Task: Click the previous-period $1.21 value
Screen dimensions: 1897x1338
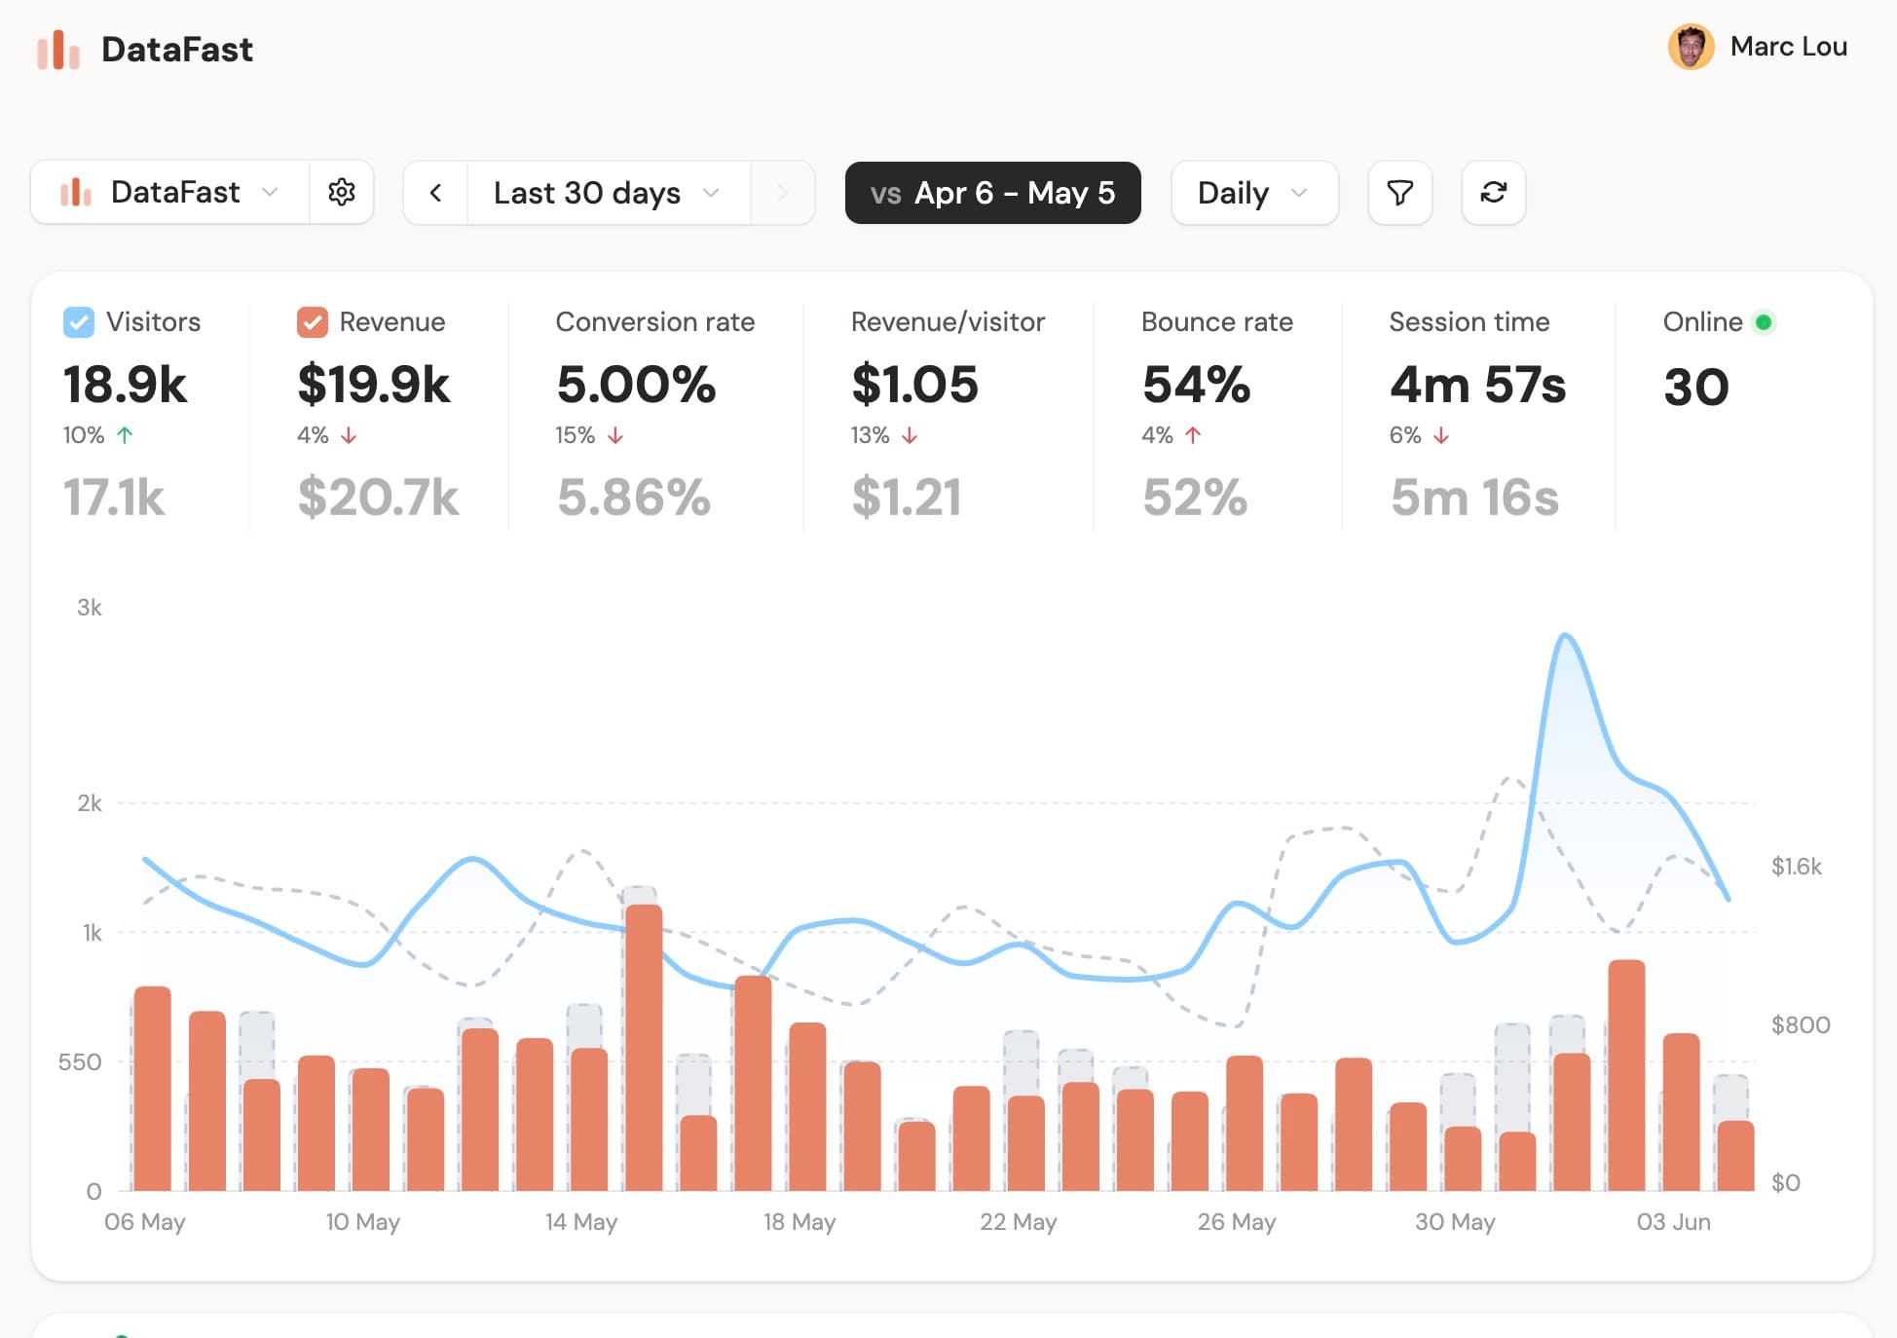Action: [907, 498]
